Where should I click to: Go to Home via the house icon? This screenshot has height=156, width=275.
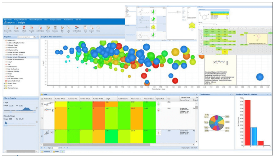coord(98,28)
